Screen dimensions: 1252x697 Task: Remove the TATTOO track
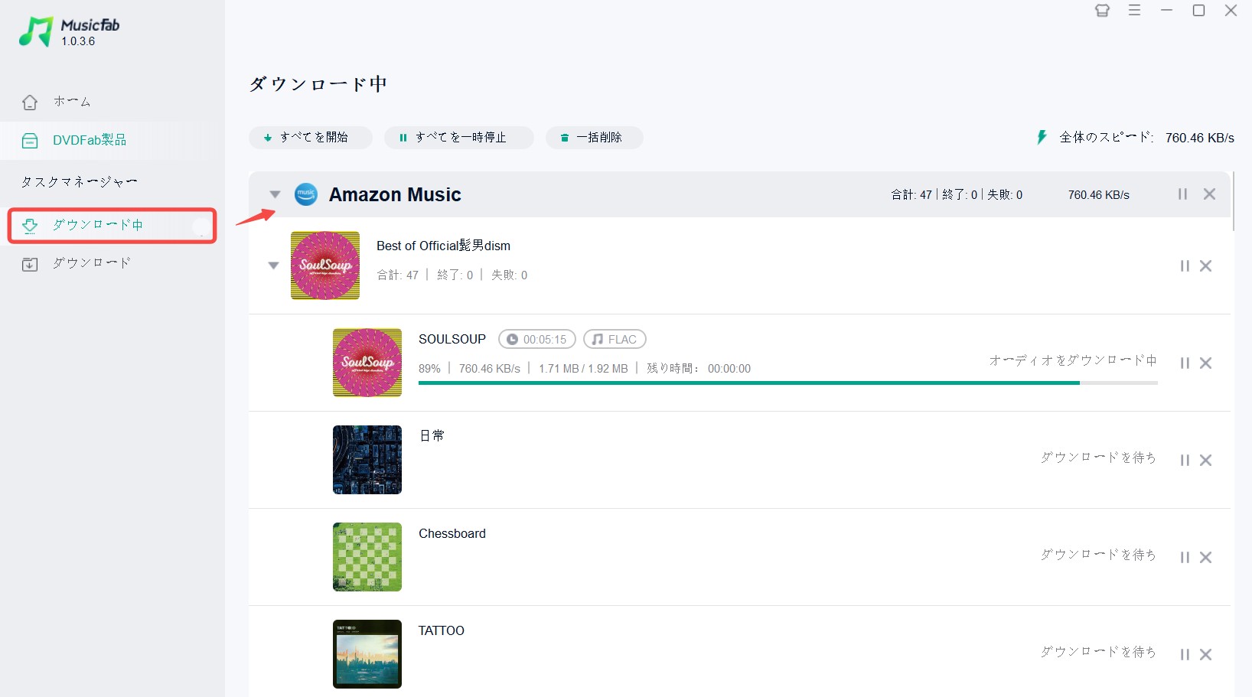(1206, 655)
